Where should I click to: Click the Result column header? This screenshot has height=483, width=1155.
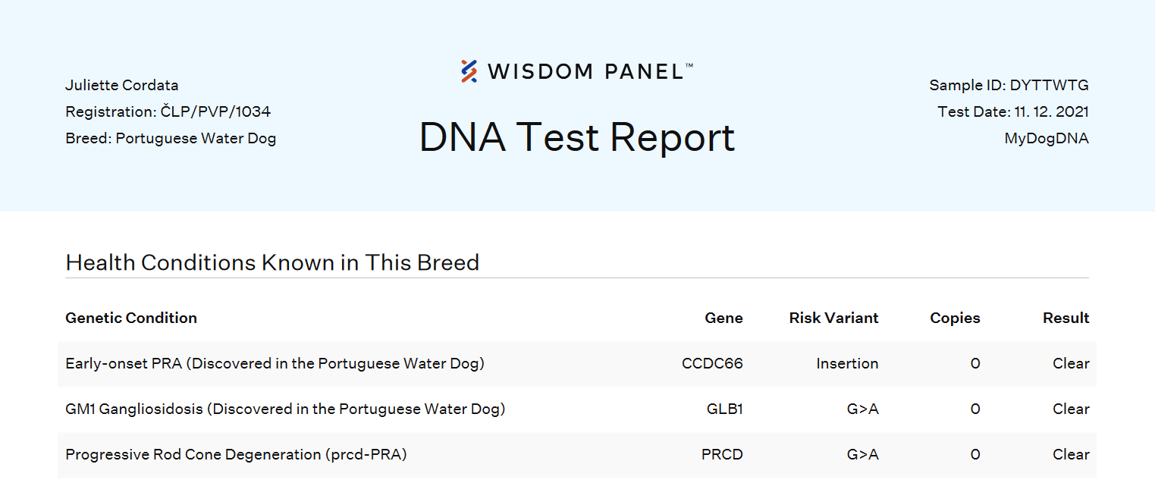1066,318
